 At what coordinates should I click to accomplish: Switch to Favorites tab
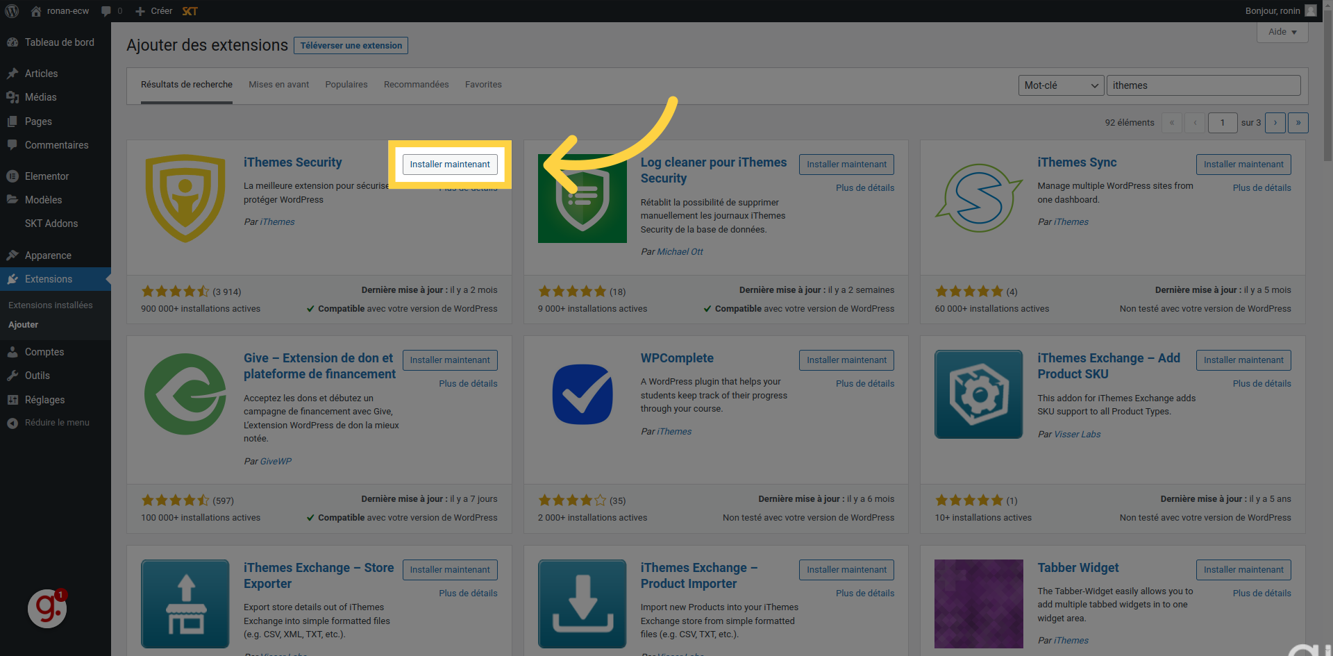pos(483,85)
